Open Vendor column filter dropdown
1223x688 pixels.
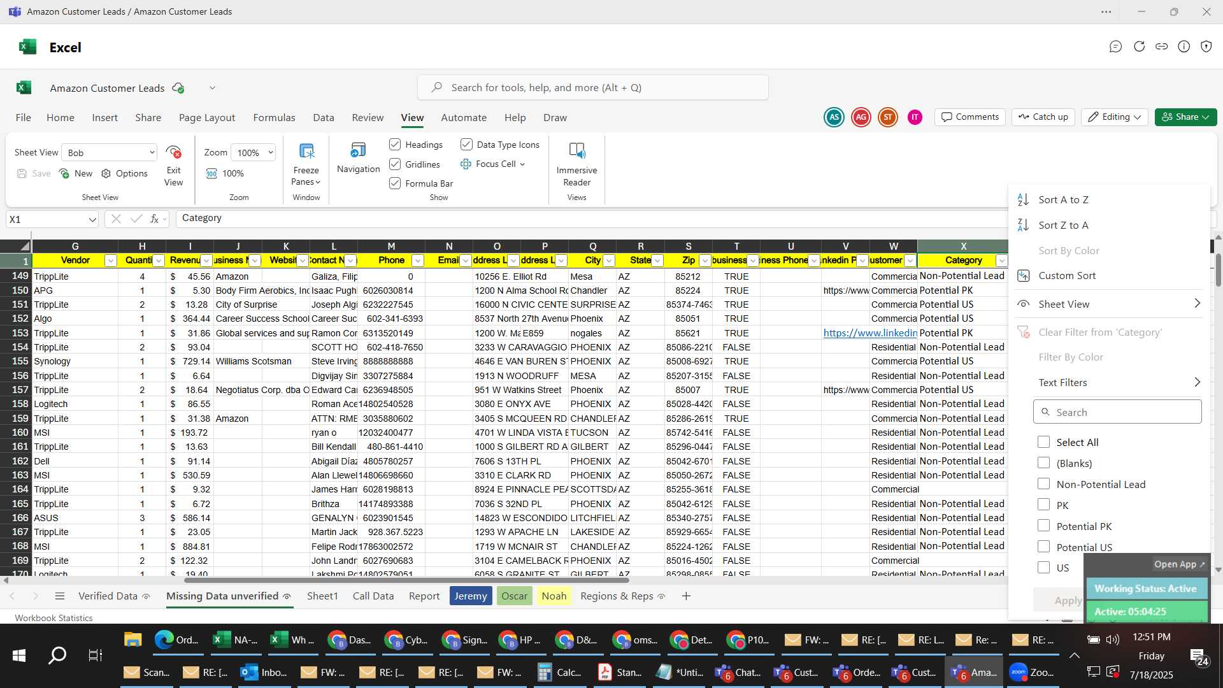pyautogui.click(x=111, y=261)
